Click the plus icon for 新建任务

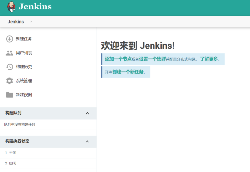(x=9, y=39)
